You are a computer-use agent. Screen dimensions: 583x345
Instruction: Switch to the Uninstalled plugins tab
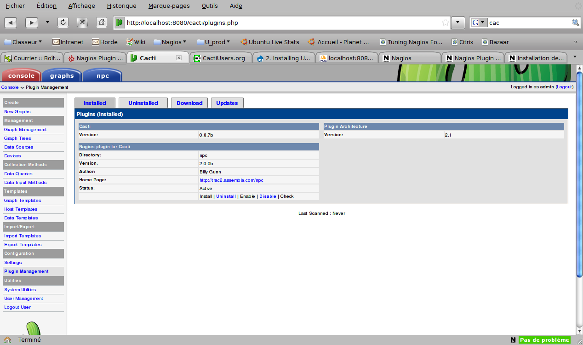tap(143, 103)
